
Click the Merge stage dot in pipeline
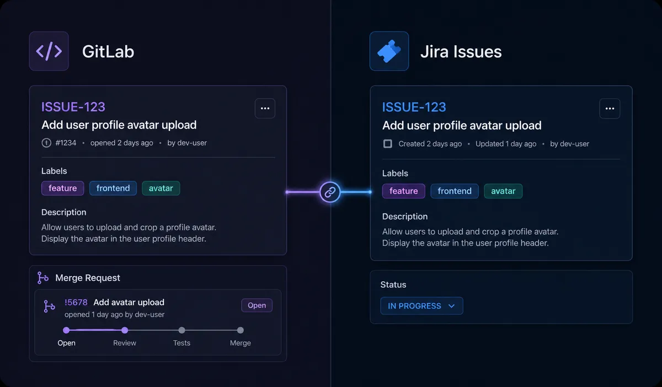click(x=240, y=330)
